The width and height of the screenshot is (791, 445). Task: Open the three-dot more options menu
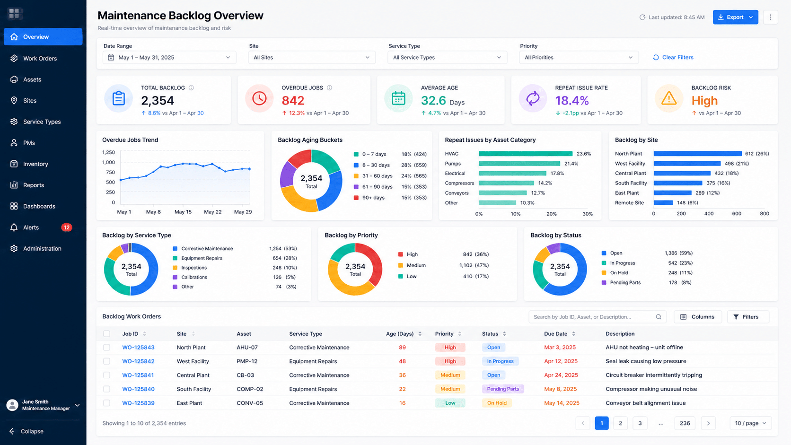[770, 17]
